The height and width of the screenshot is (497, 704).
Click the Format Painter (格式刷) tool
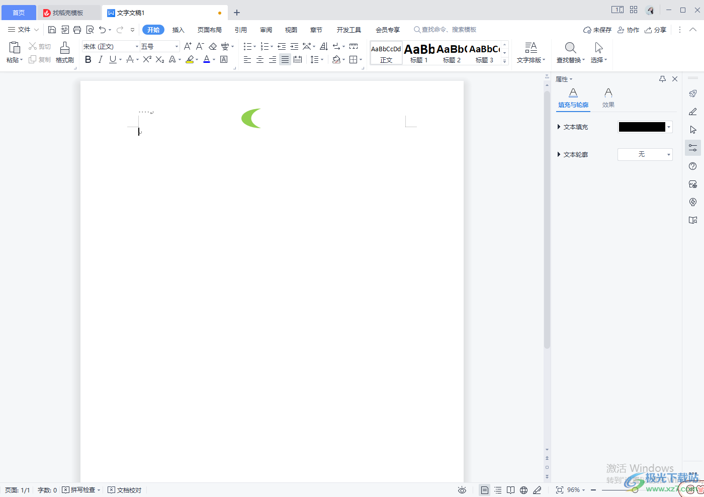point(65,52)
